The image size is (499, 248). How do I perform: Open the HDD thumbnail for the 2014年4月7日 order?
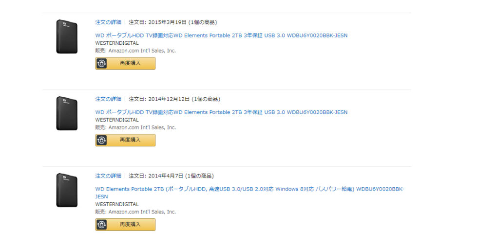(67, 190)
